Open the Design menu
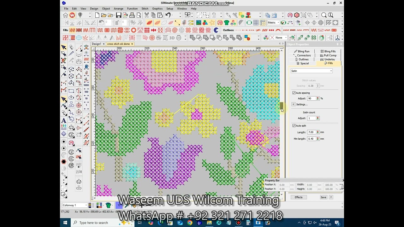The height and width of the screenshot is (227, 404). coord(94,9)
